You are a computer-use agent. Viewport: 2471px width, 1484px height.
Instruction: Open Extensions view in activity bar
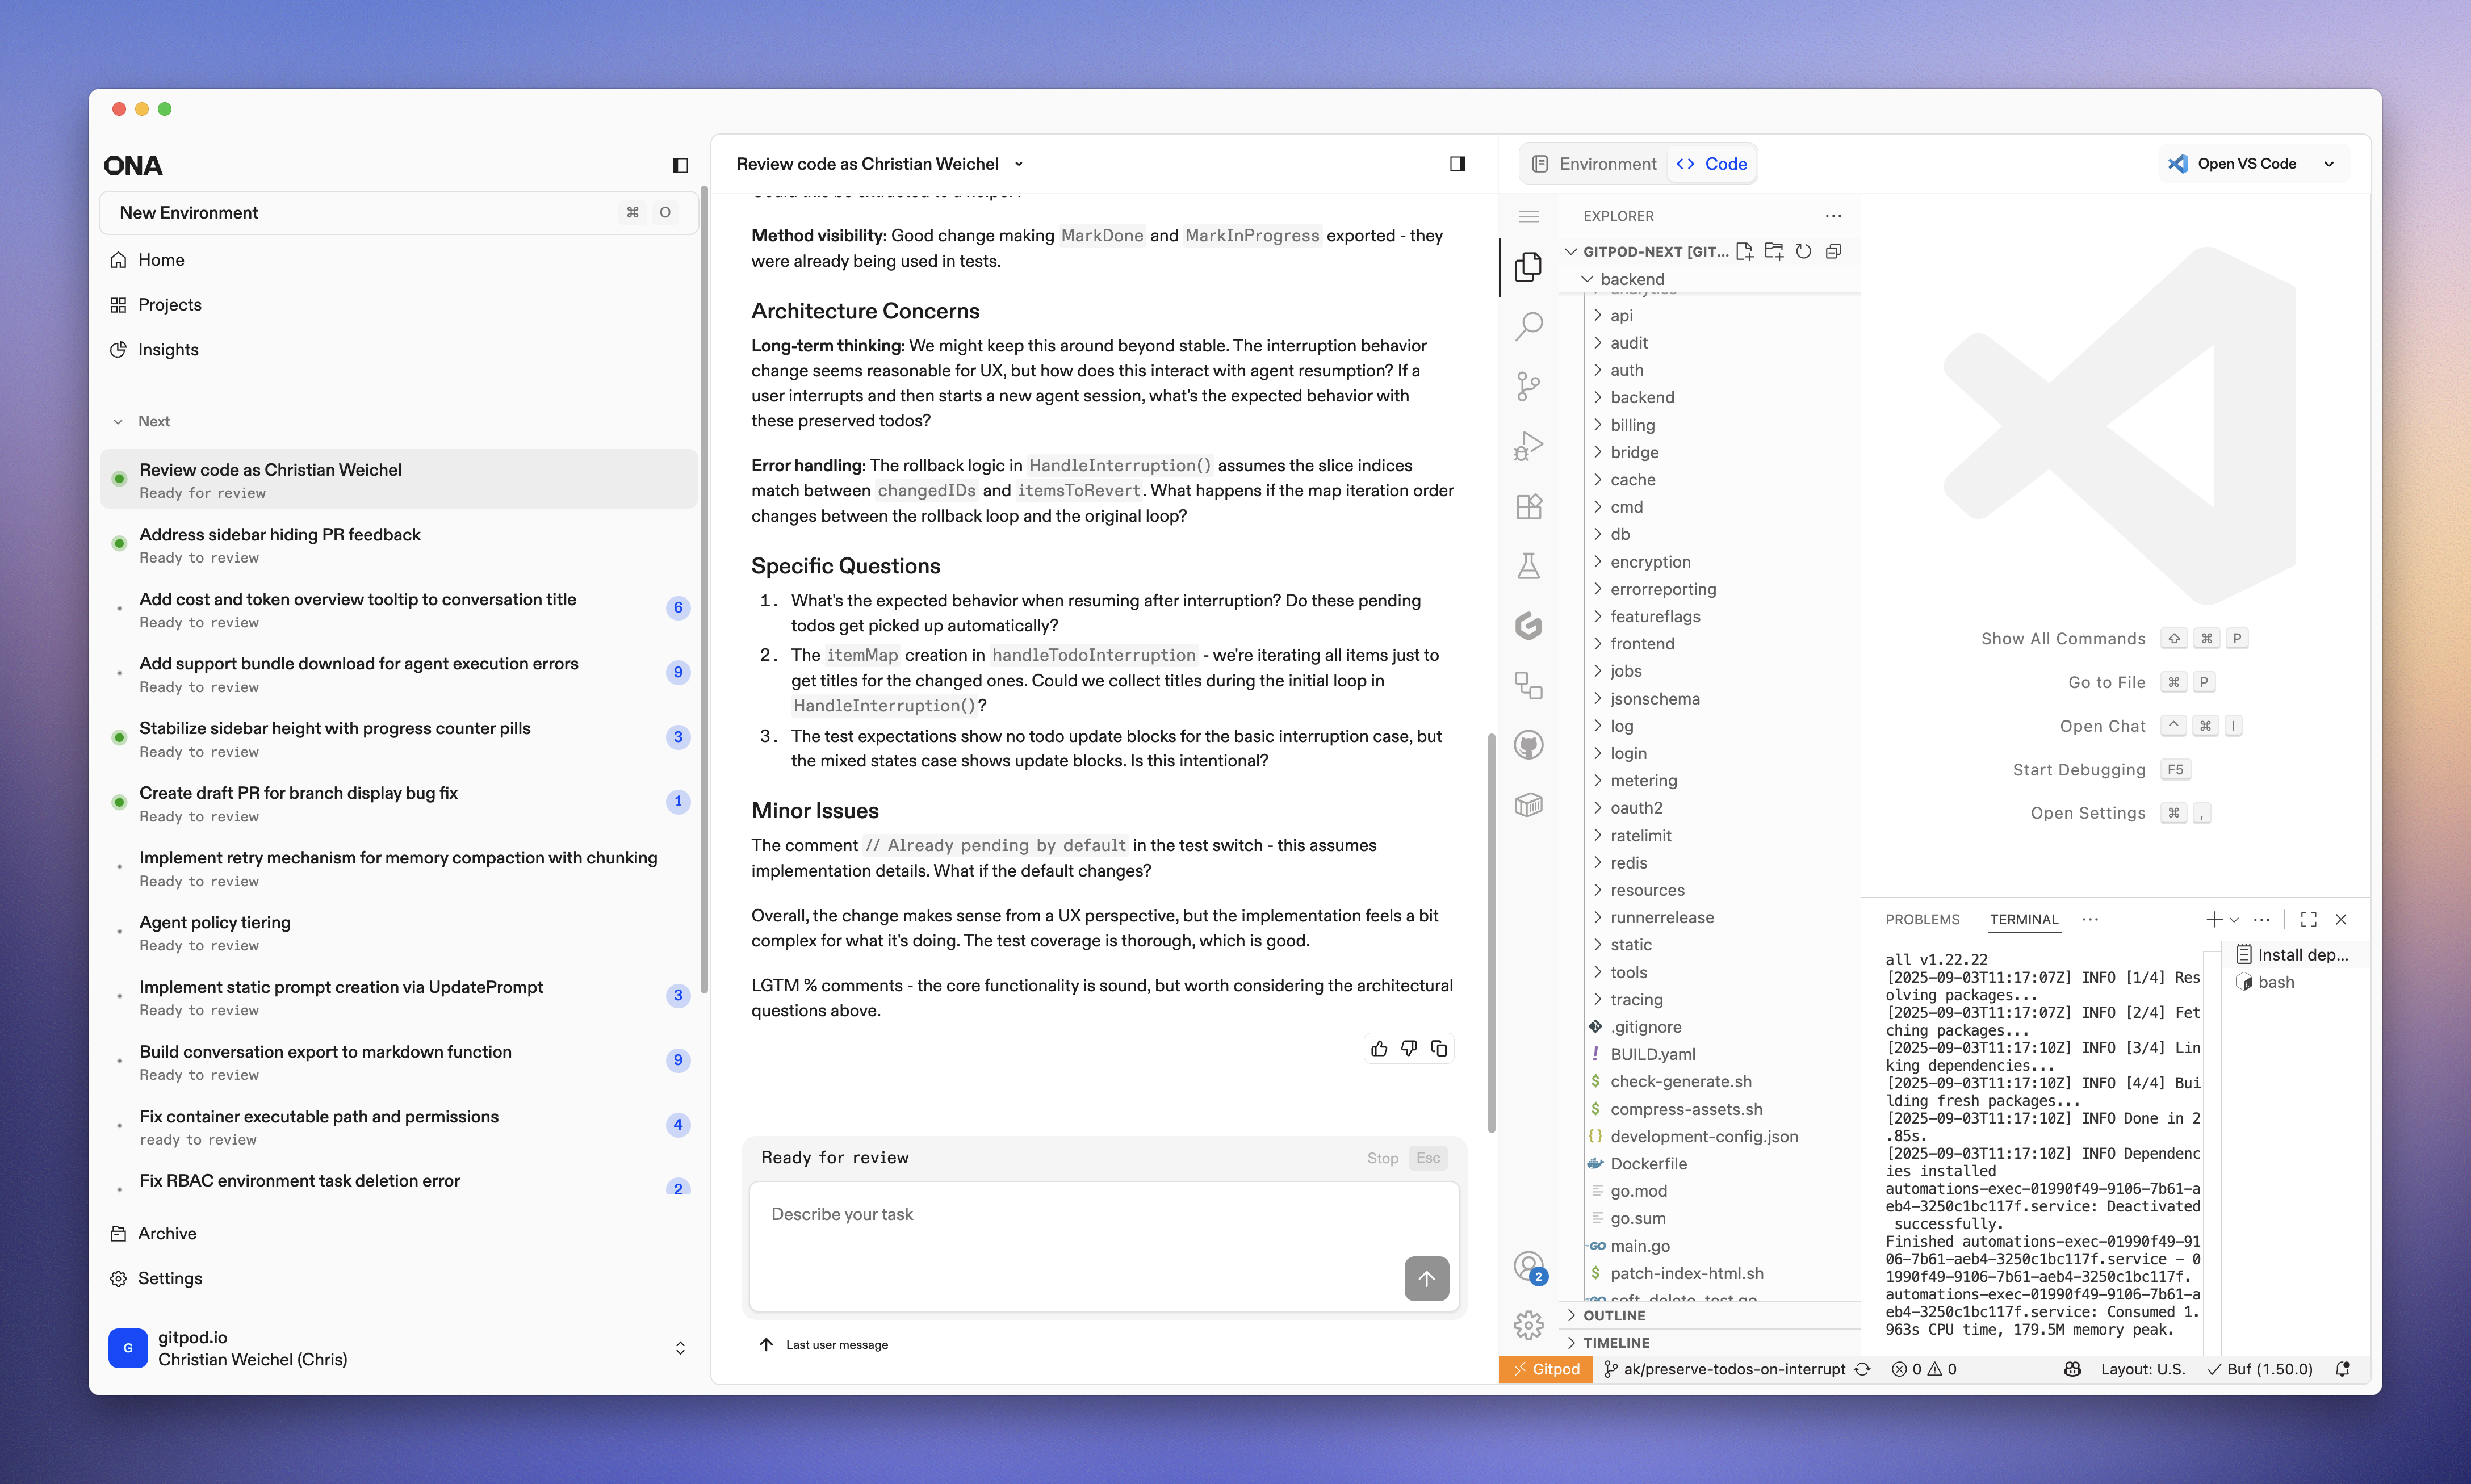1528,506
